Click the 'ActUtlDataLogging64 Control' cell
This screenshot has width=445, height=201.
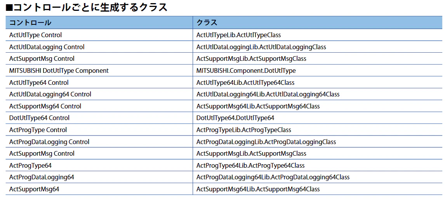pyautogui.click(x=99, y=94)
